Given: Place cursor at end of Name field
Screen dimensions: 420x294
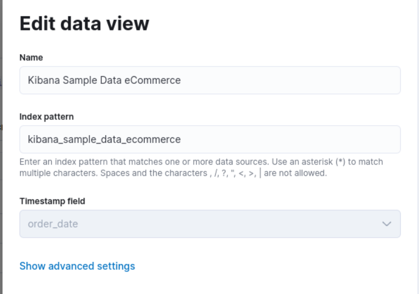Looking at the screenshot, I should (282, 80).
